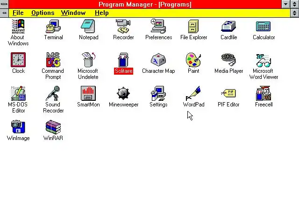The image size is (299, 224).
Task: Select the Media Player icon
Action: coord(228,60)
